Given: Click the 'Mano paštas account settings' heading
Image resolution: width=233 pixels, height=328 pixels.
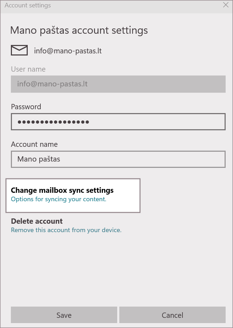Looking at the screenshot, I should pyautogui.click(x=79, y=30).
